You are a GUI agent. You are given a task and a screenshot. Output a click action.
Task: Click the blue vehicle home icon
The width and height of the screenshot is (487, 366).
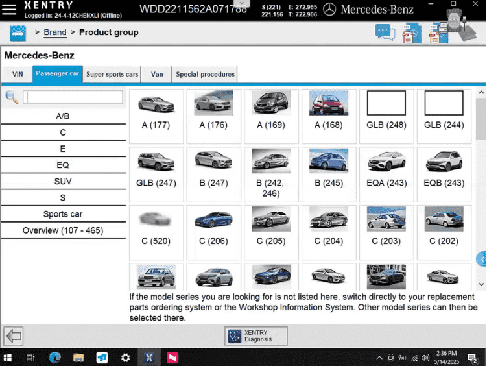(x=18, y=33)
